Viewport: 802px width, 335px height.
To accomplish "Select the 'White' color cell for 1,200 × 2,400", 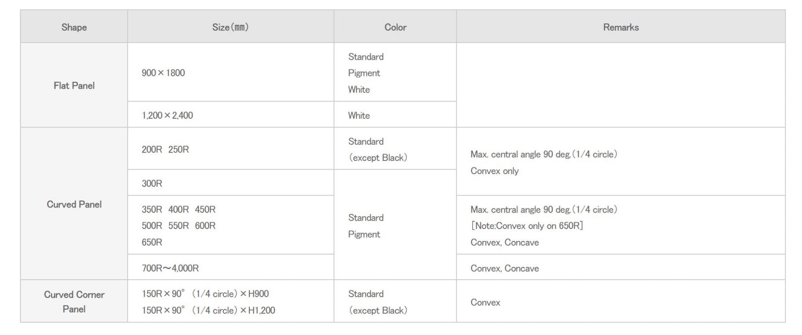I will point(359,116).
